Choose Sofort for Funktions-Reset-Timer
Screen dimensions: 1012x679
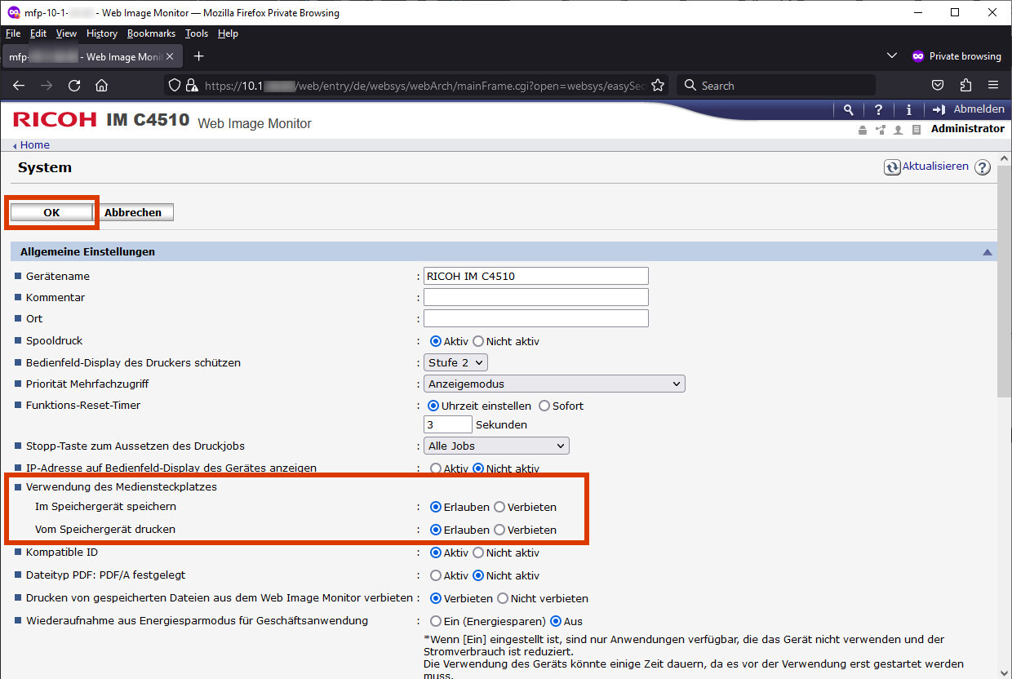coord(544,406)
